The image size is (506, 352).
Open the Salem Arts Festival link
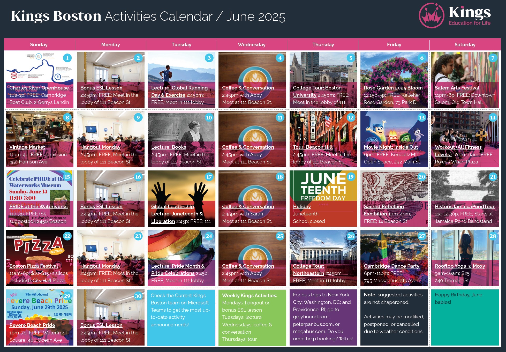pyautogui.click(x=457, y=88)
